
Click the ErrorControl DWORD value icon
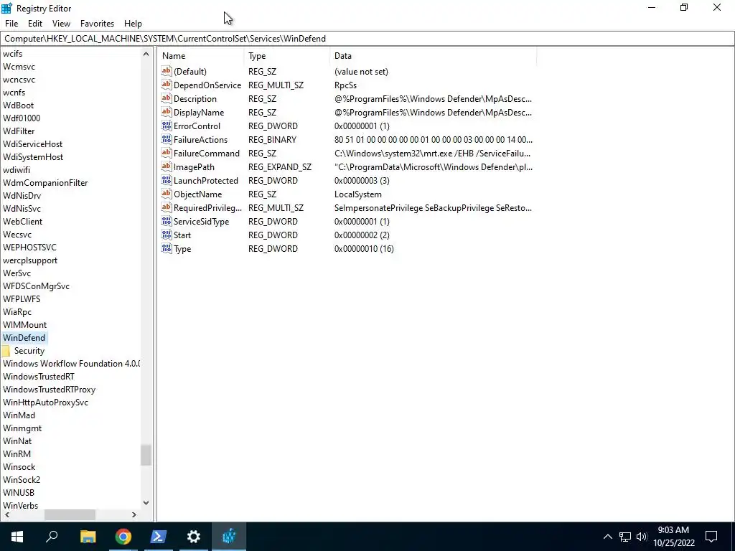click(x=167, y=126)
